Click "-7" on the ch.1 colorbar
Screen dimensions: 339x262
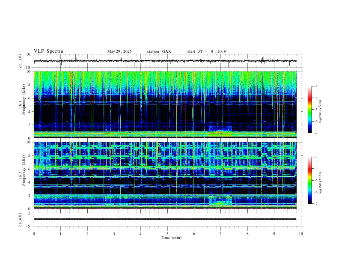(x=316, y=133)
